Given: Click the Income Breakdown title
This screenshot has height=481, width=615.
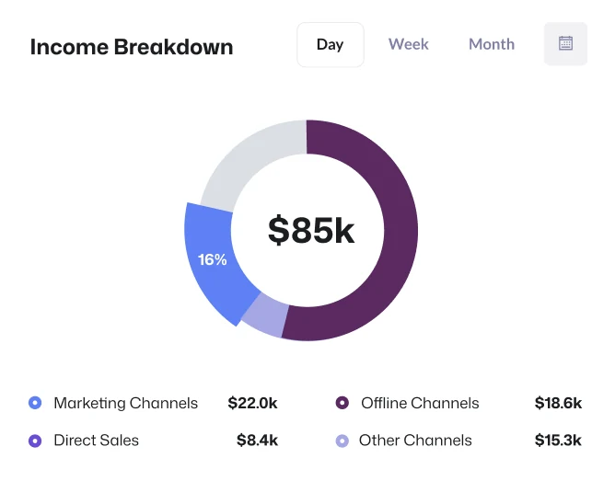Looking at the screenshot, I should (x=132, y=47).
